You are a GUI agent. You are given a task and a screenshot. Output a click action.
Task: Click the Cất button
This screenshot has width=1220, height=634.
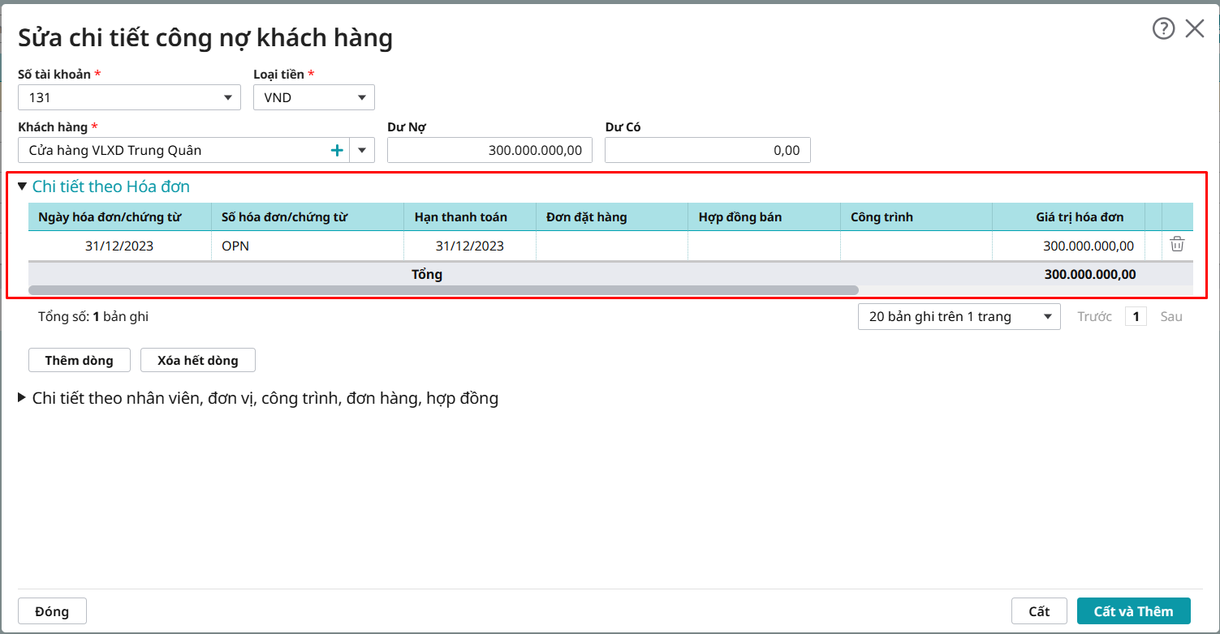click(x=1039, y=611)
